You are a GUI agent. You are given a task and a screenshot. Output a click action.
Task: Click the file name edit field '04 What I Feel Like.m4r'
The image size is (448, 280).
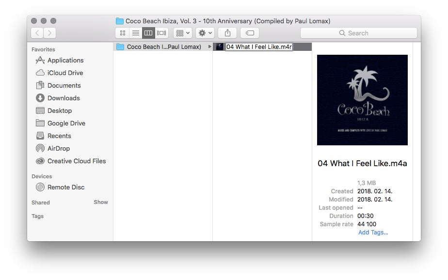click(x=259, y=47)
